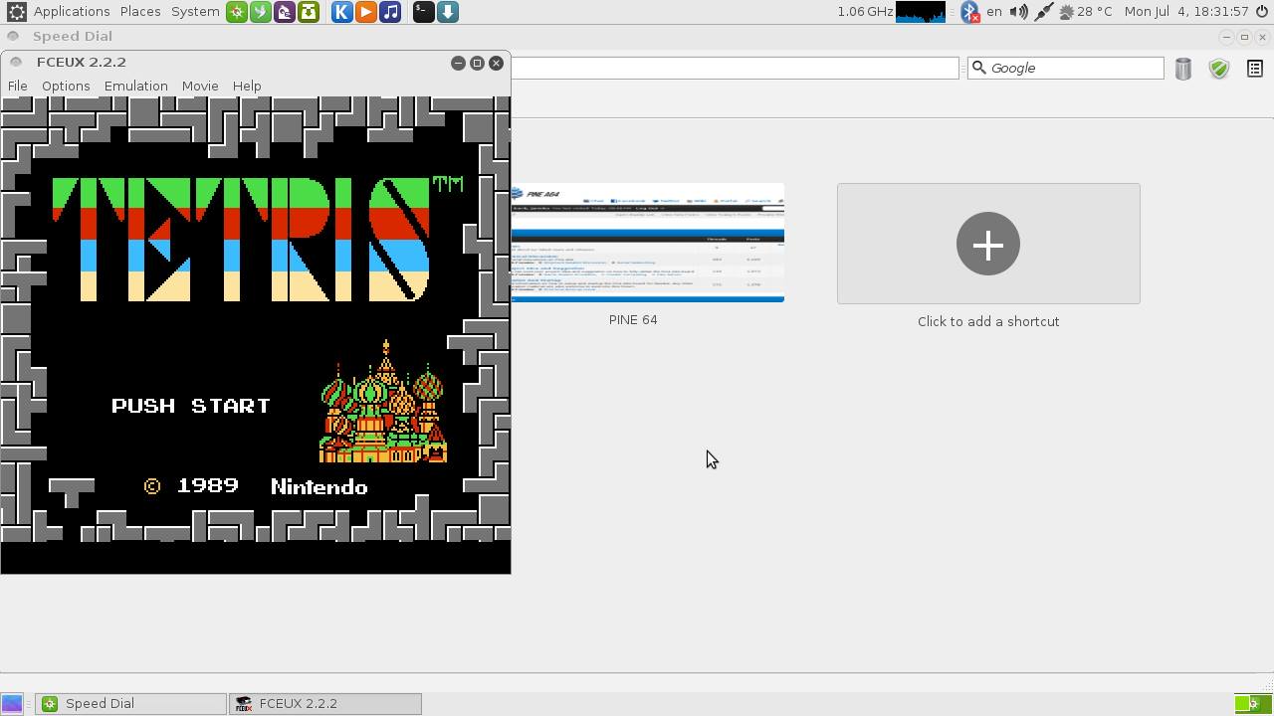This screenshot has height=716, width=1274.
Task: Expand the Places menu
Action: click(140, 12)
